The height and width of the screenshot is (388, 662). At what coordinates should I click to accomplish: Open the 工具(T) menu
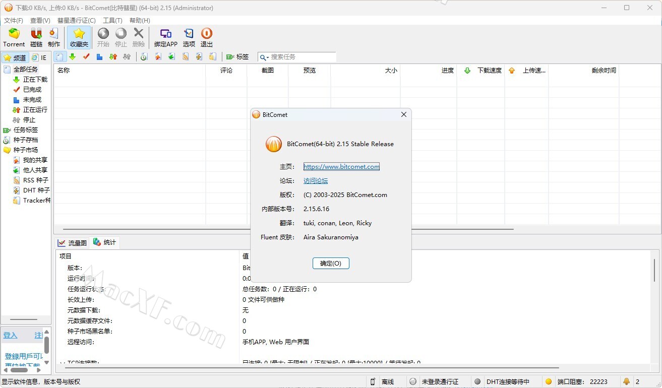(x=112, y=21)
